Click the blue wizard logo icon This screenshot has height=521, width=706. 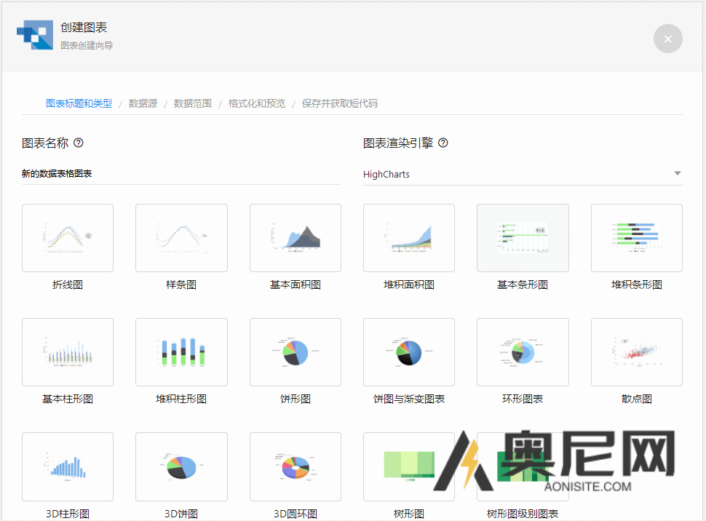coord(35,35)
